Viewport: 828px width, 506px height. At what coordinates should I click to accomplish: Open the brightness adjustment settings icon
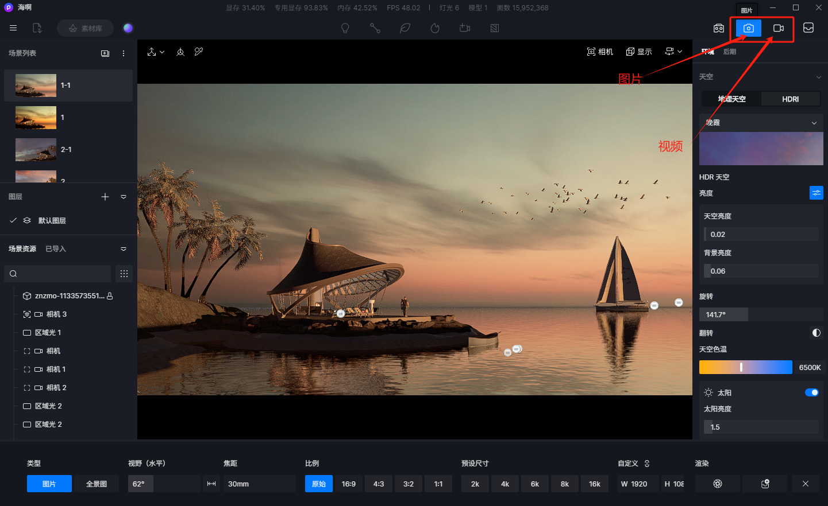click(816, 193)
